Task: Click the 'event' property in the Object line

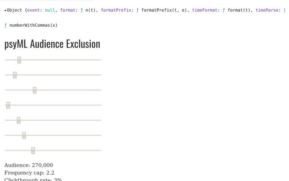Action: (33, 10)
